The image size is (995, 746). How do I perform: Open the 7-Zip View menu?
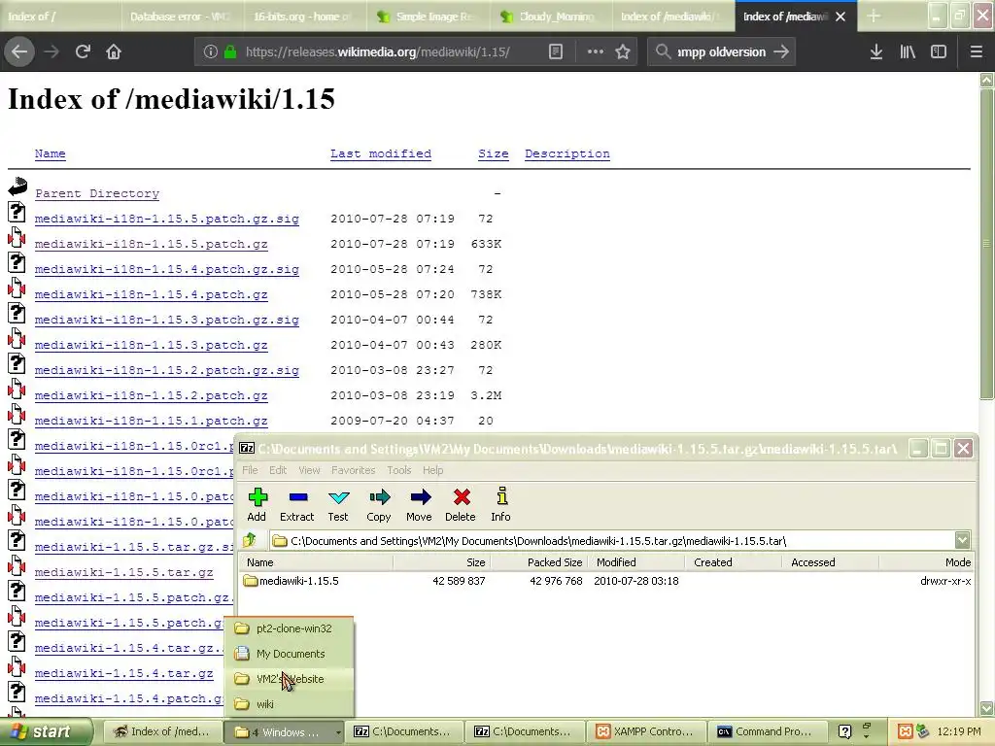pos(309,470)
